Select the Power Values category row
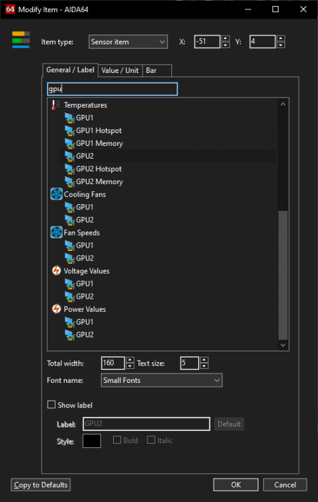 (84, 309)
